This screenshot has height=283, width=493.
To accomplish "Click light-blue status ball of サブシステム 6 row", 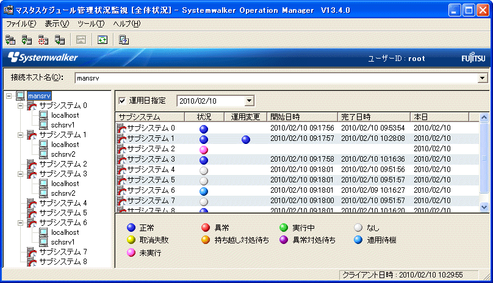I will 204,191.
